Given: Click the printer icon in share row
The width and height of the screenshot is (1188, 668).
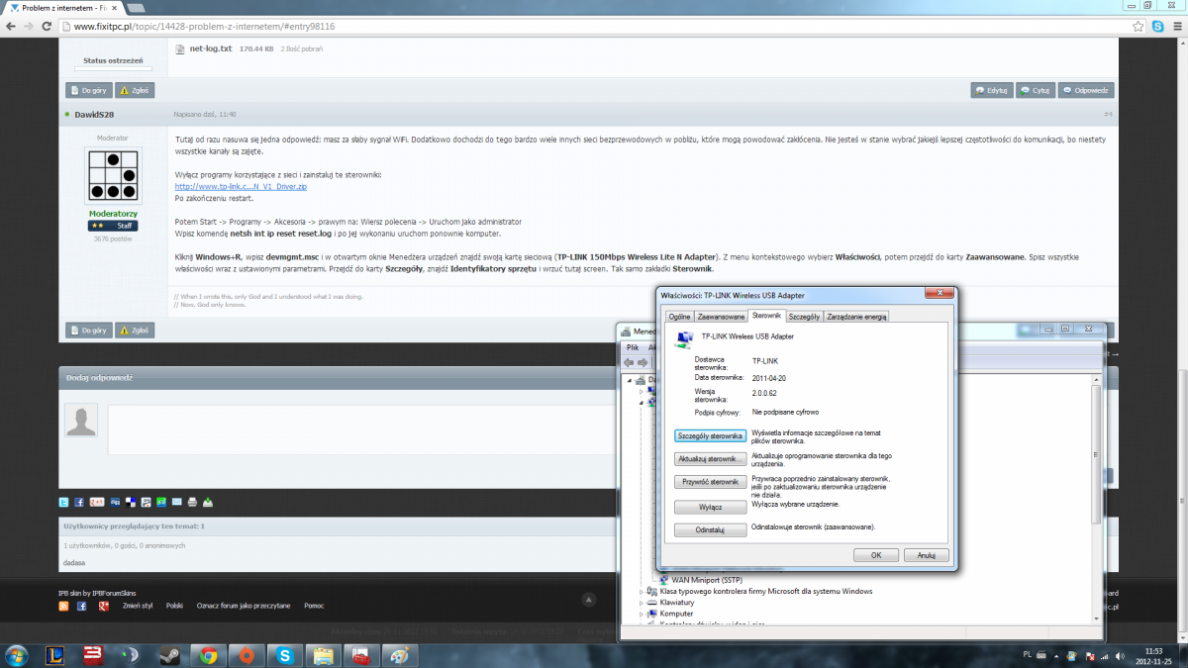Looking at the screenshot, I should click(193, 502).
